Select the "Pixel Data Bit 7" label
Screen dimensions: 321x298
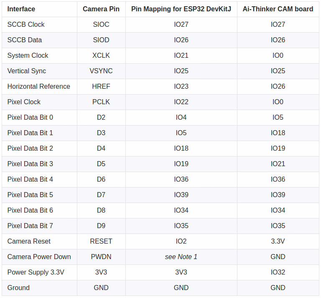pyautogui.click(x=30, y=226)
